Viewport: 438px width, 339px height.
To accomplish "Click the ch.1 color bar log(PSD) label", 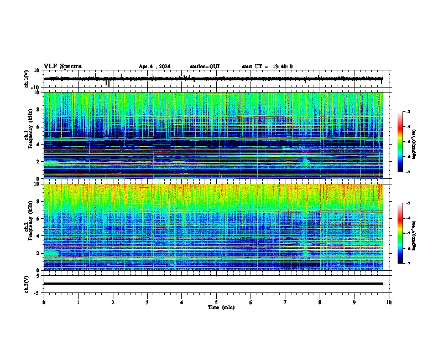I will pyautogui.click(x=414, y=145).
